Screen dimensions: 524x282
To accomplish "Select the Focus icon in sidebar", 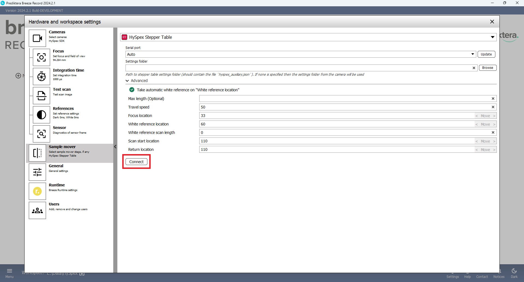I will coord(41,57).
